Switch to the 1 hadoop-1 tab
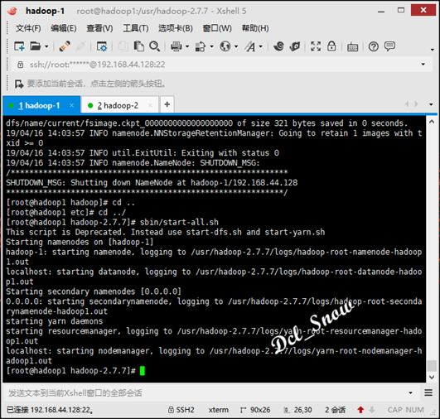This screenshot has width=440, height=419. click(x=41, y=105)
